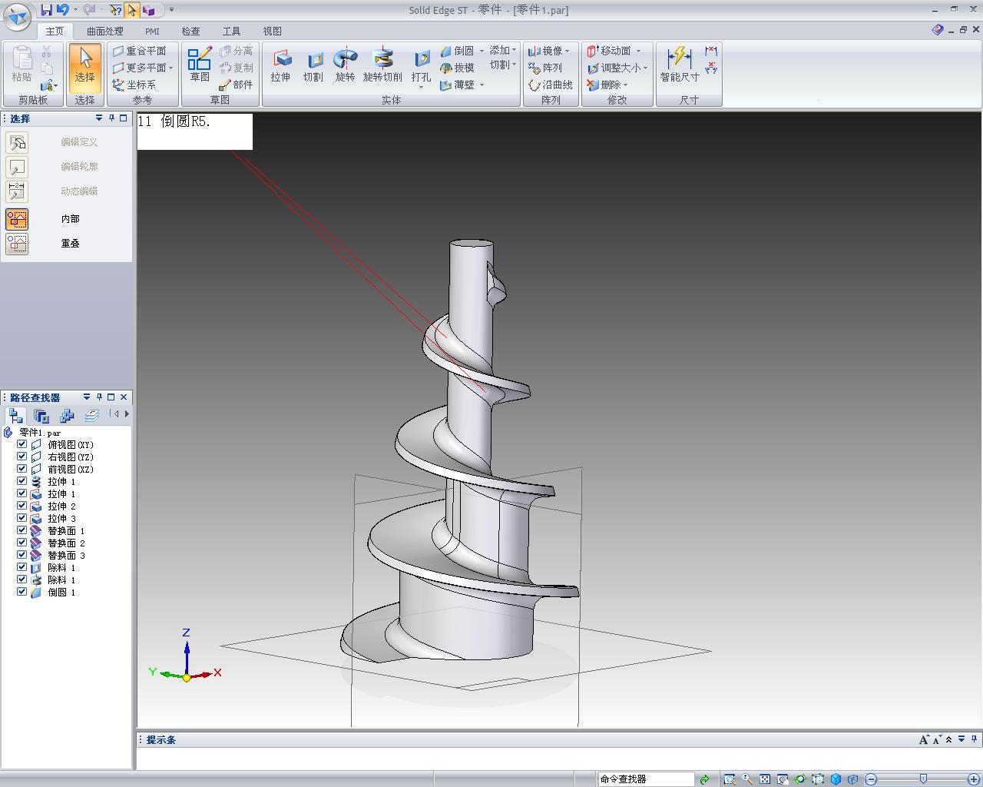Uncheck the 拉伸 3 feature checkbox
Image resolution: width=983 pixels, height=787 pixels.
coord(22,518)
